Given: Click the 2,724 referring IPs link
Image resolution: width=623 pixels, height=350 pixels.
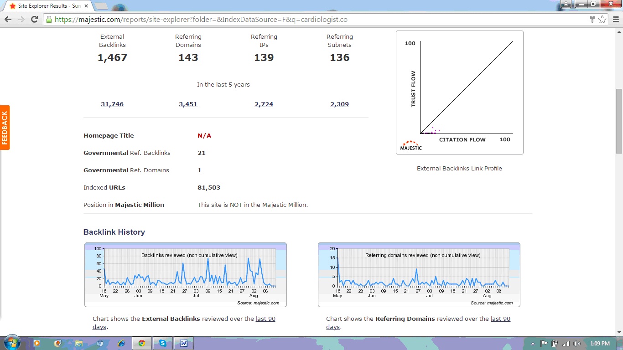Looking at the screenshot, I should 264,104.
